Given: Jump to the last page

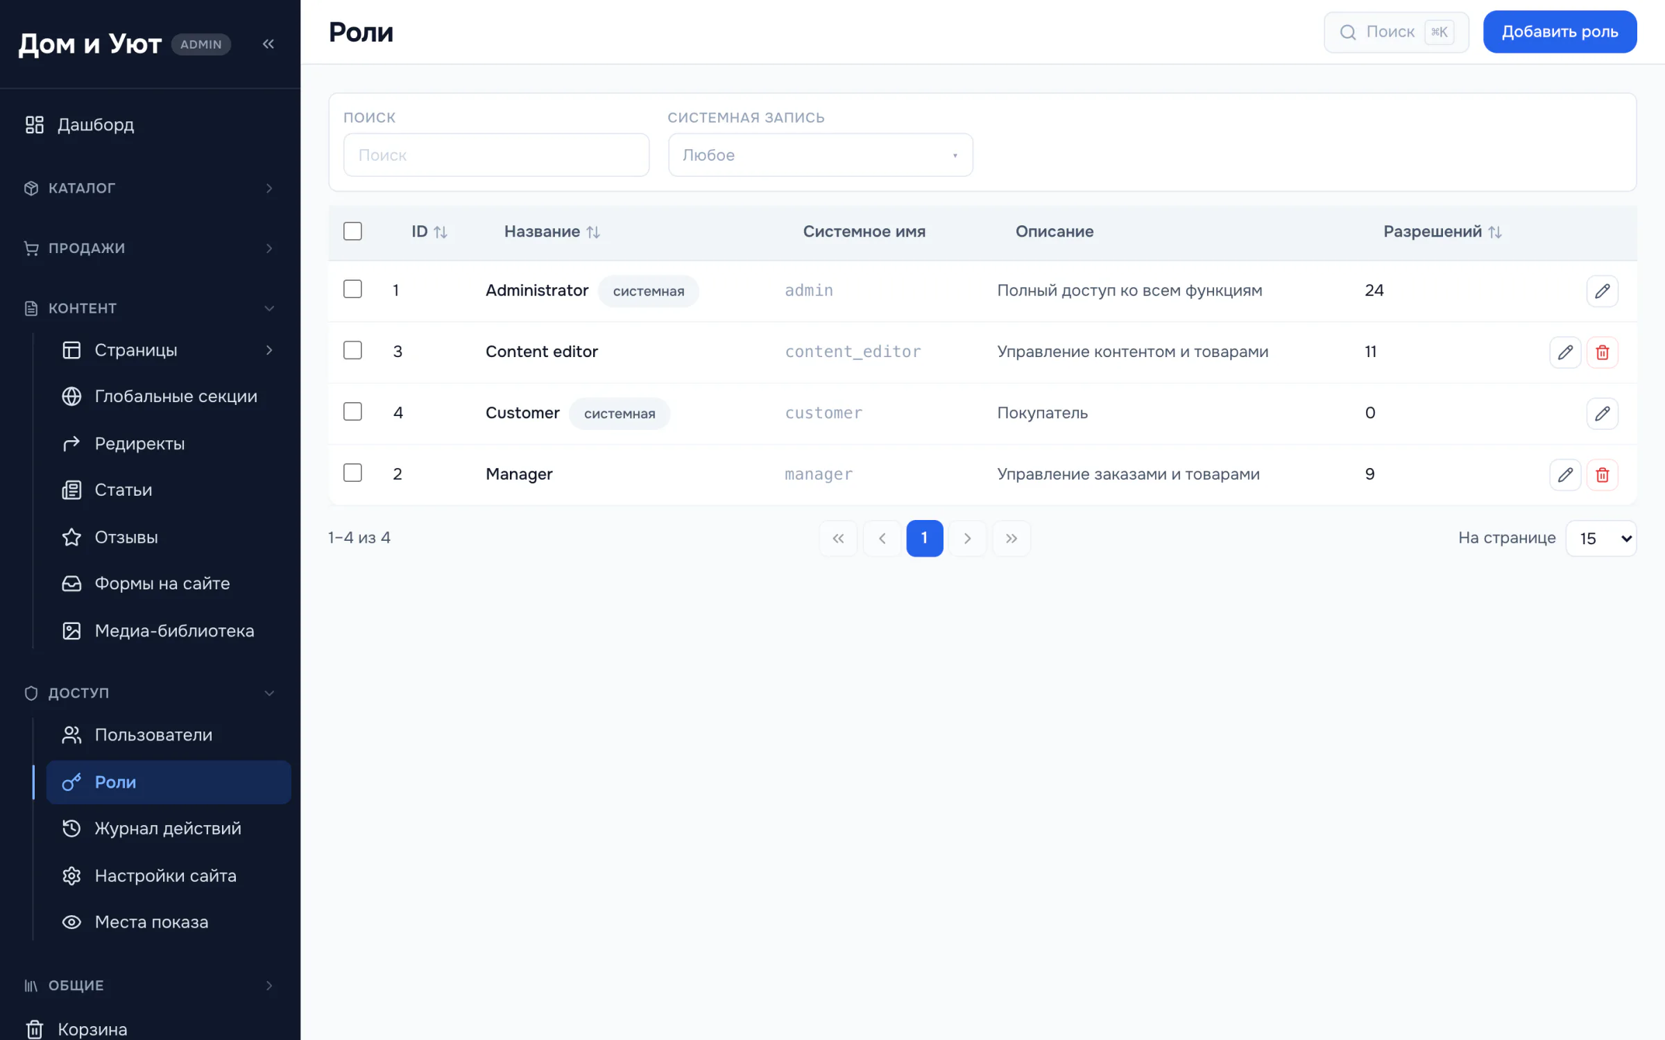Looking at the screenshot, I should pyautogui.click(x=1011, y=538).
